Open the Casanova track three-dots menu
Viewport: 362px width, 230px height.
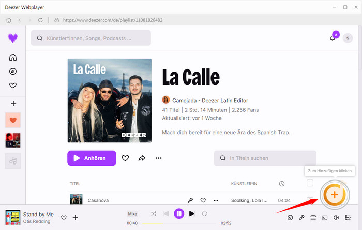point(216,200)
